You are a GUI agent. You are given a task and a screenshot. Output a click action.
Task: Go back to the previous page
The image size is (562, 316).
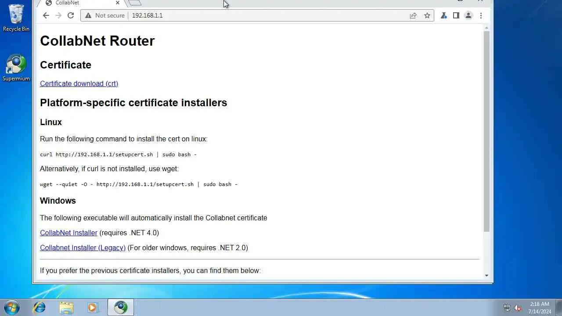[x=46, y=15]
